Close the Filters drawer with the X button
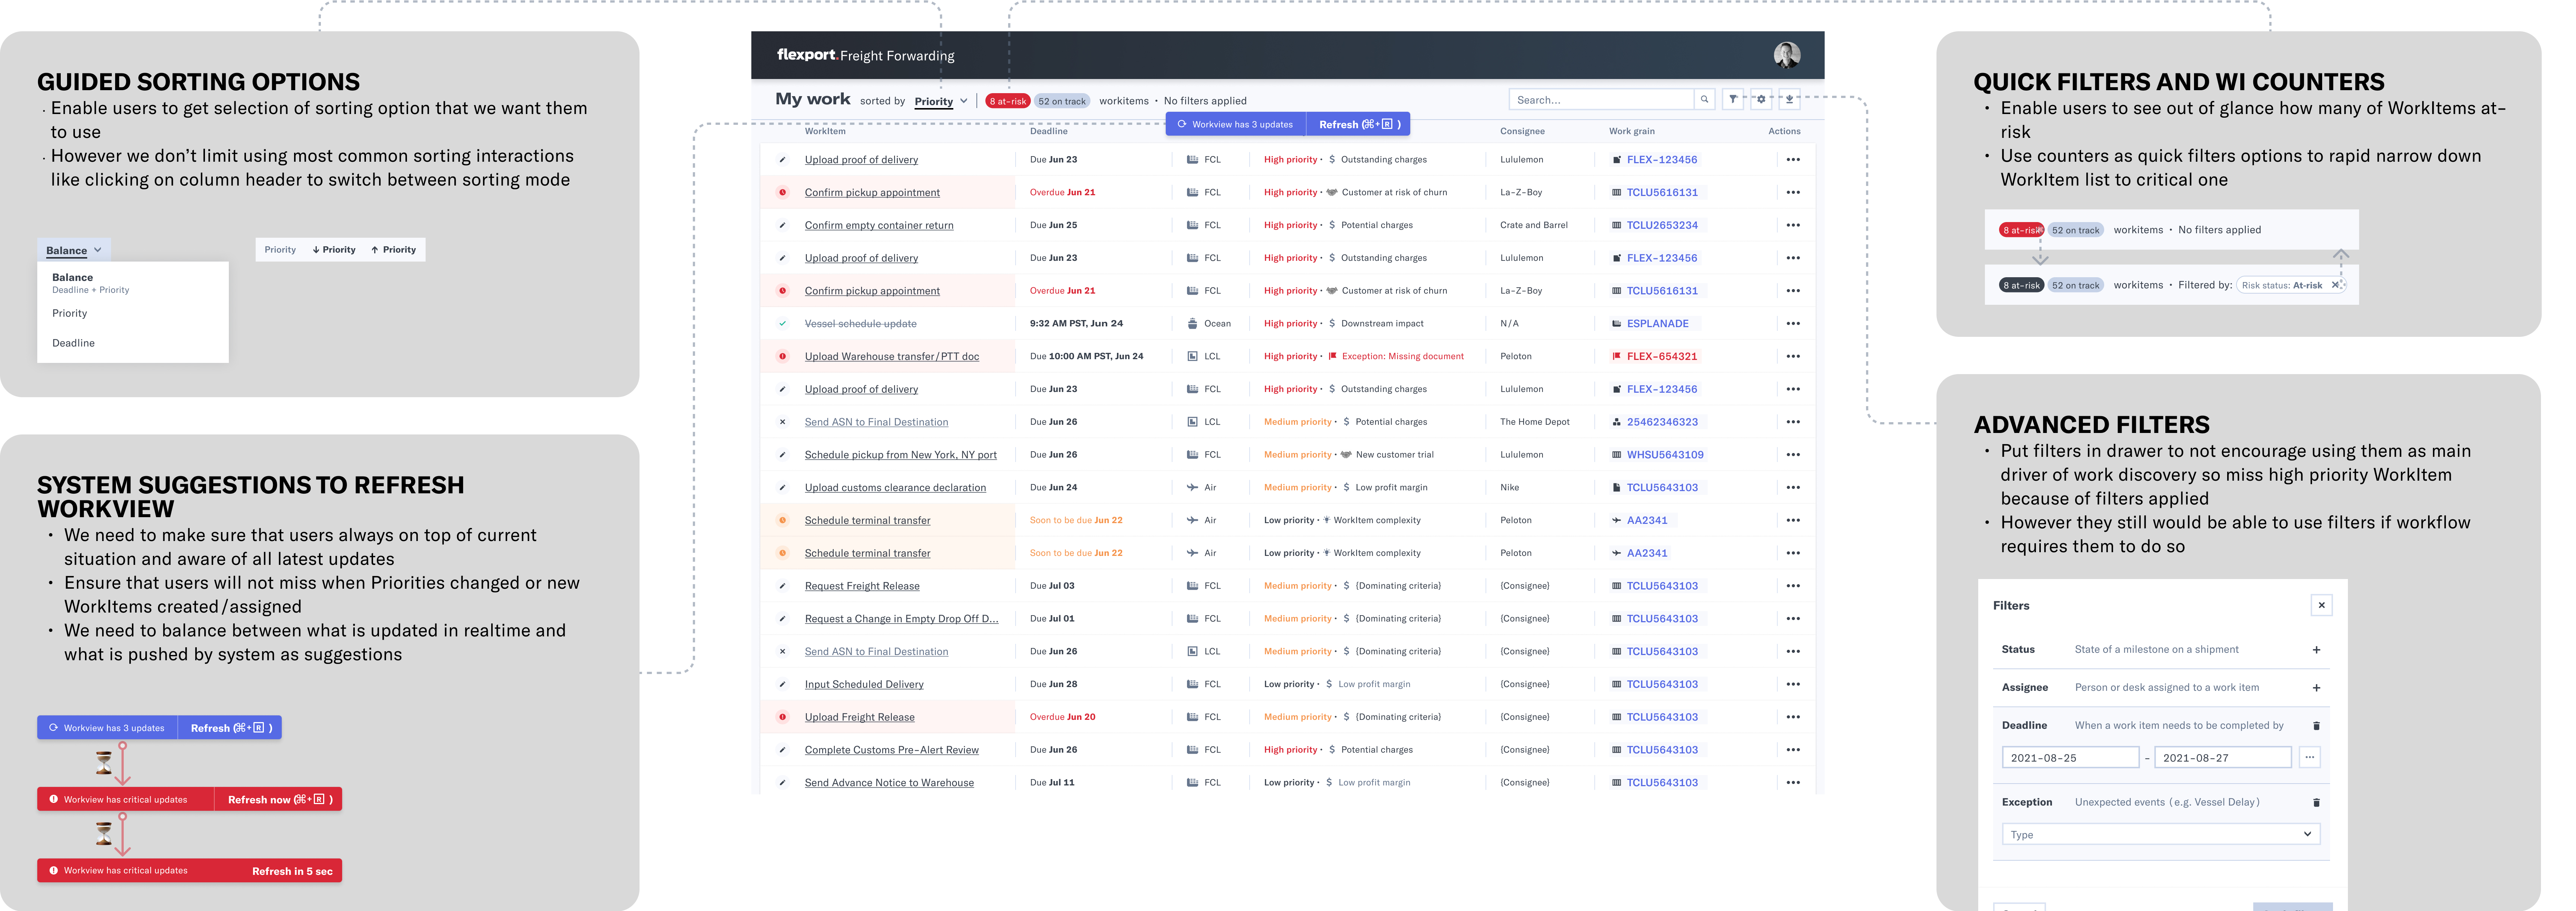The height and width of the screenshot is (911, 2576). point(2321,605)
